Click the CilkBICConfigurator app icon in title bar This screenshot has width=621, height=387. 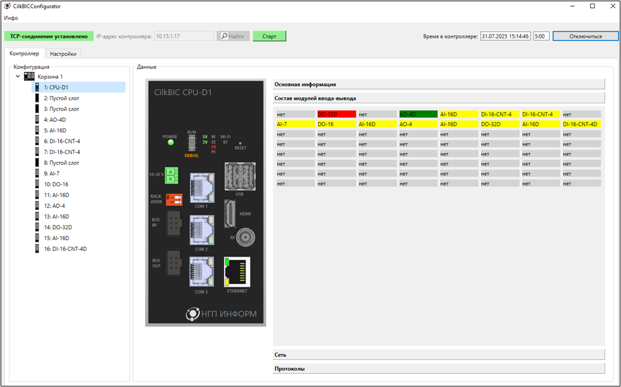coord(7,6)
